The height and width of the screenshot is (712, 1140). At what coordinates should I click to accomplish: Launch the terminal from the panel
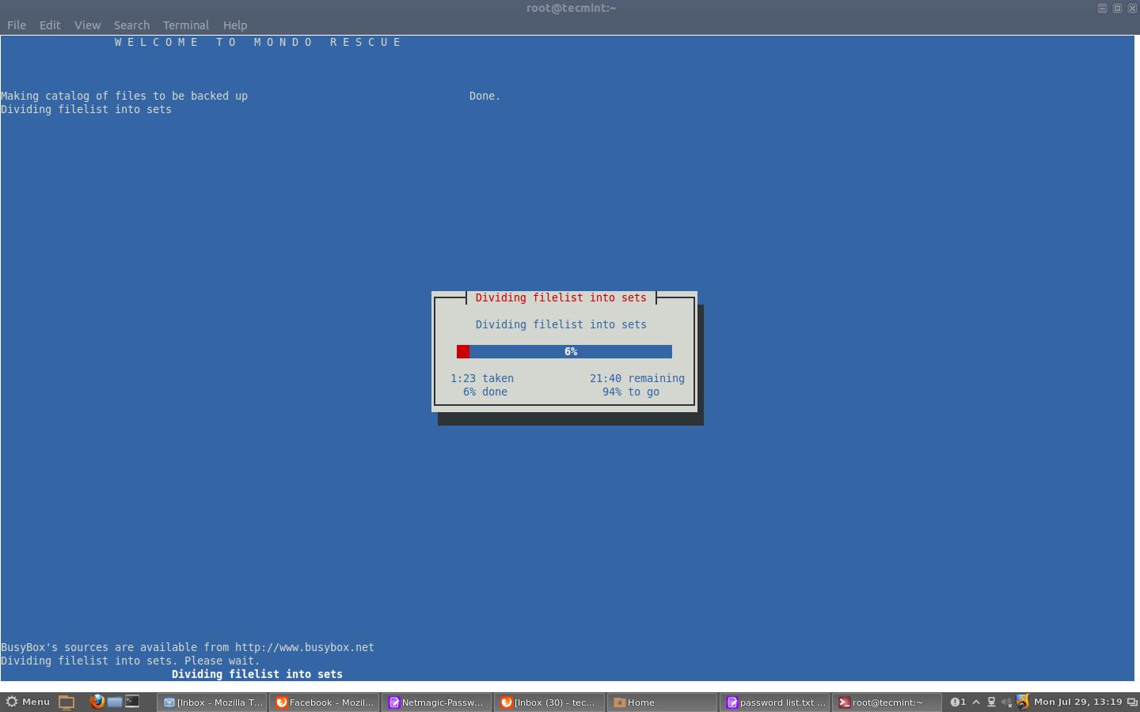point(132,702)
